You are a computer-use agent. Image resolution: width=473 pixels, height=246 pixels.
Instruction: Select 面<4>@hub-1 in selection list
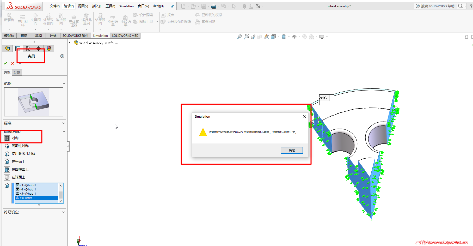click(37, 189)
